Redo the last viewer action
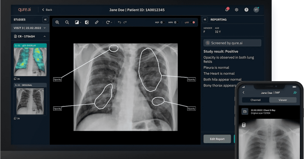 point(125,22)
